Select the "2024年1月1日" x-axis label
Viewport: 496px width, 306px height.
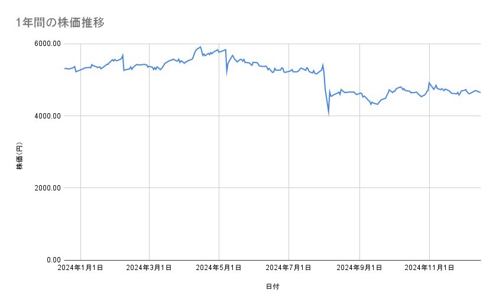click(x=80, y=268)
